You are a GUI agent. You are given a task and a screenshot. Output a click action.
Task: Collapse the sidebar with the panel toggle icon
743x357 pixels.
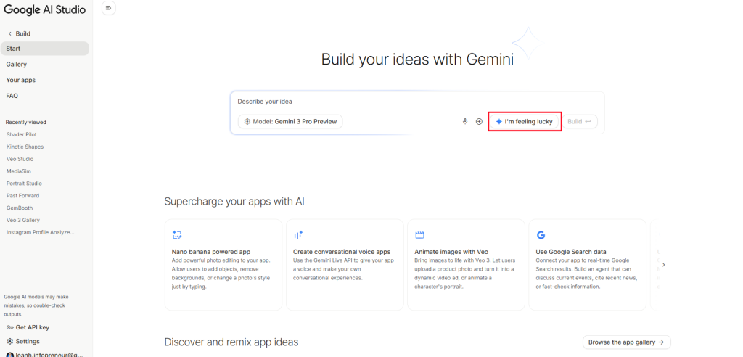(x=109, y=8)
